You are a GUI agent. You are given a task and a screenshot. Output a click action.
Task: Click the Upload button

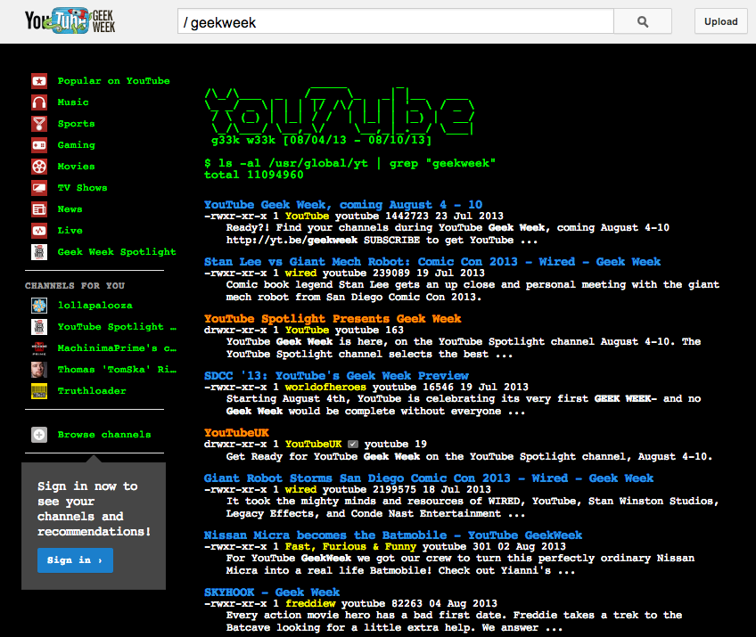point(721,22)
